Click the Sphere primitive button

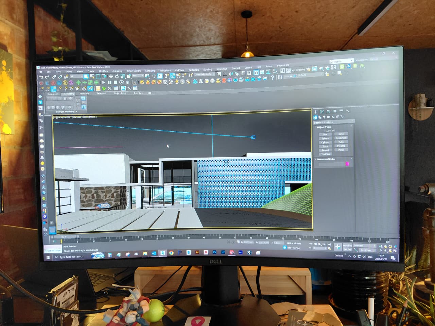[325, 139]
